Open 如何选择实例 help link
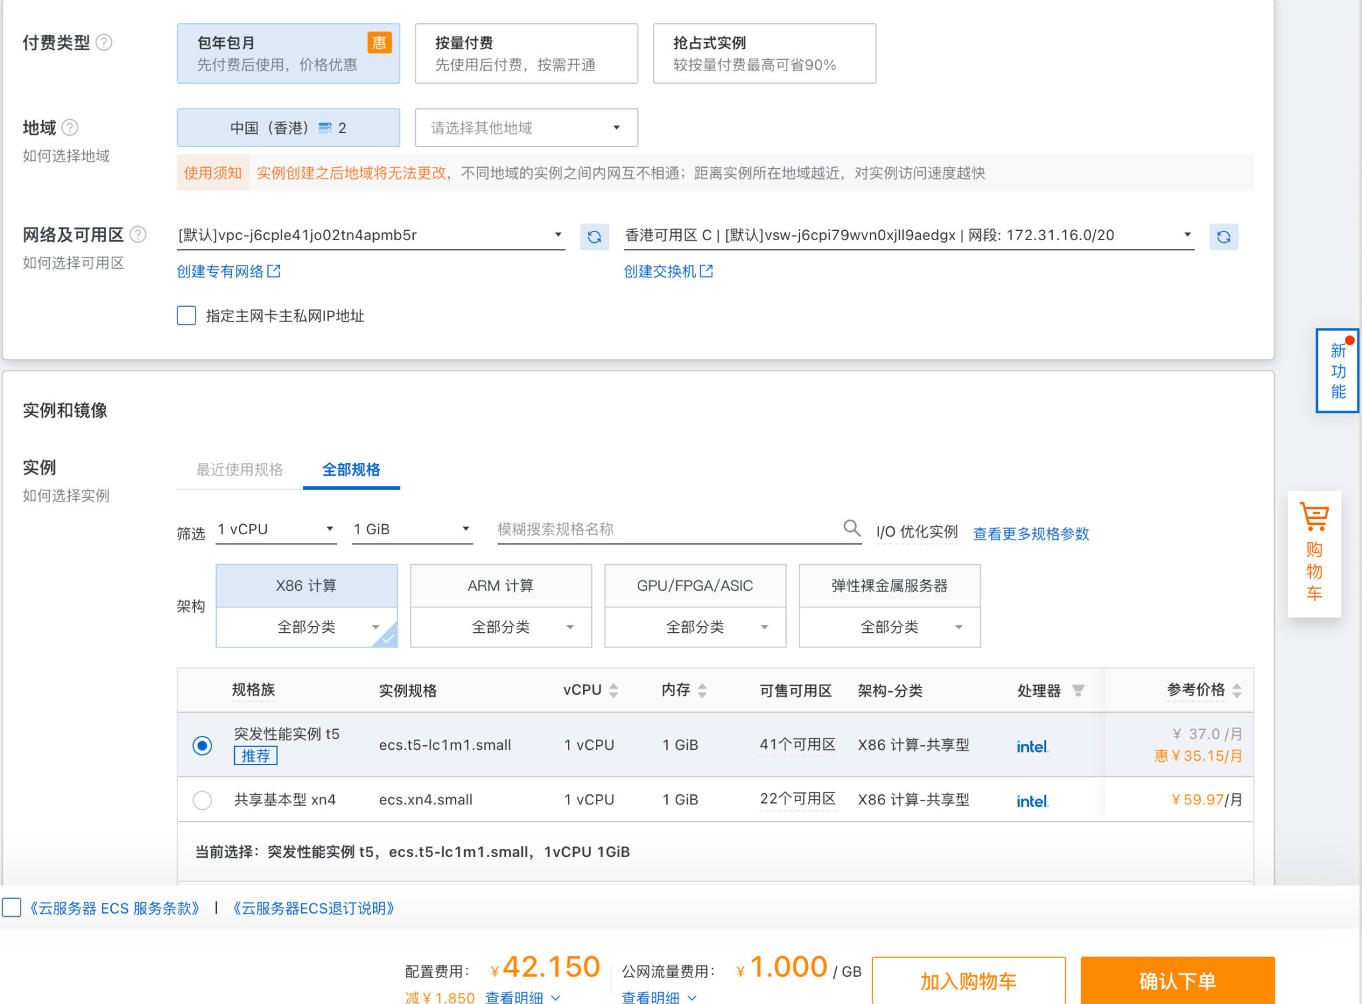The width and height of the screenshot is (1362, 1004). pos(66,496)
